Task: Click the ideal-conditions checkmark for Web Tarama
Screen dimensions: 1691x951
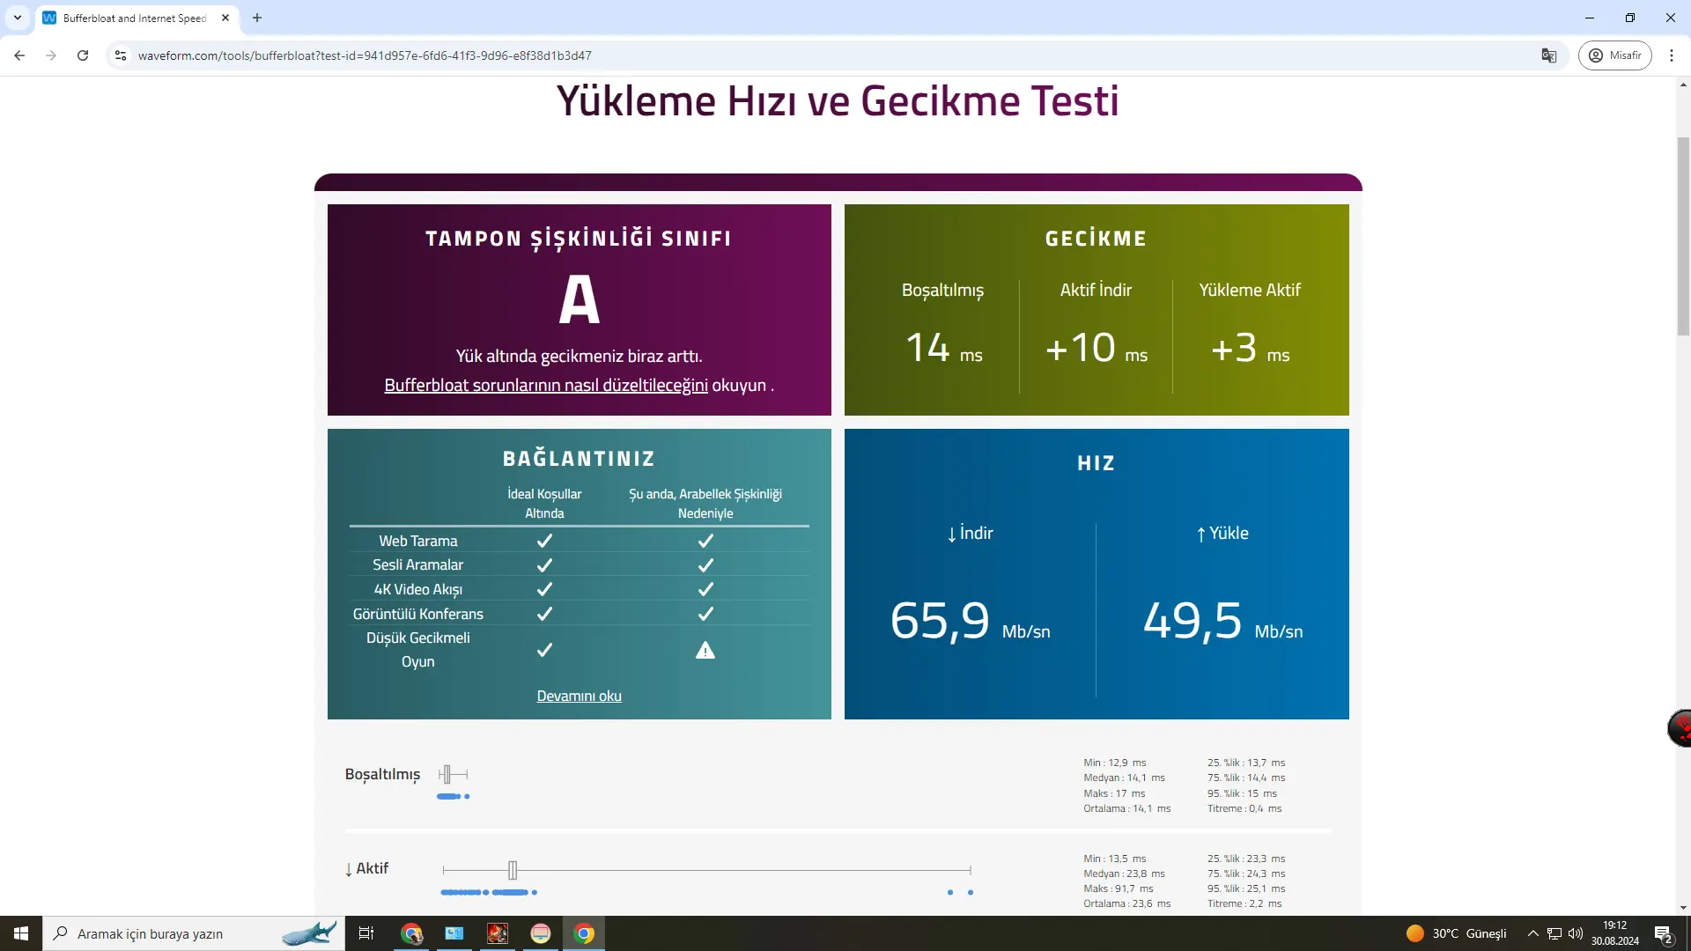Action: [544, 541]
